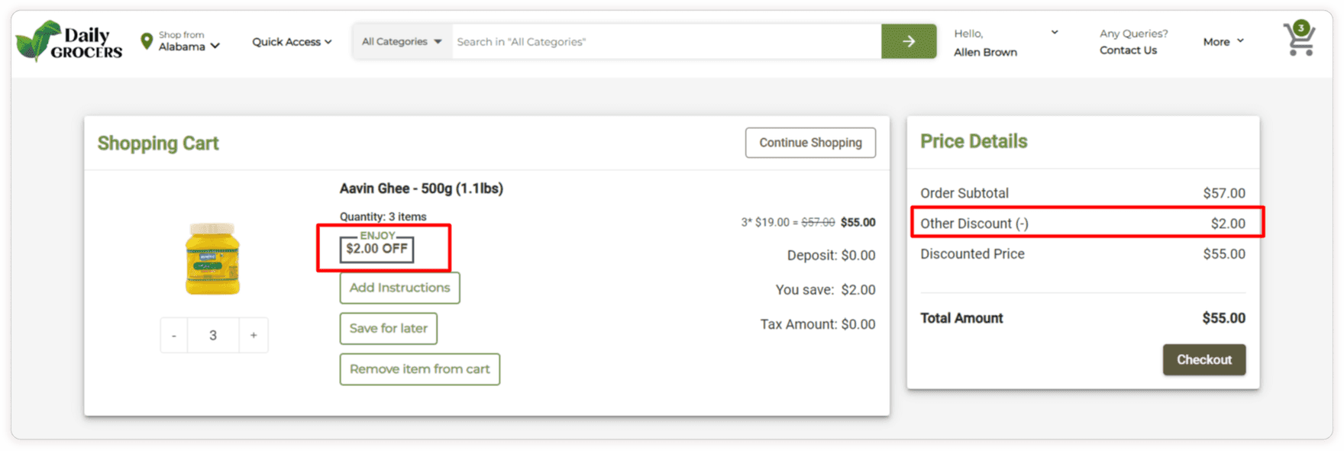Click Add Instructions button

click(399, 288)
